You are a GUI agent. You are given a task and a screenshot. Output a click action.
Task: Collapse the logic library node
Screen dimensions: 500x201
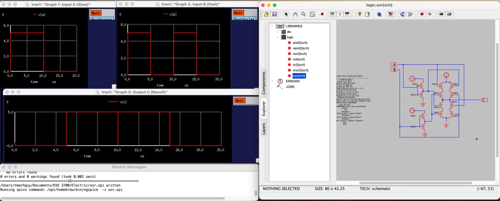(x=278, y=37)
